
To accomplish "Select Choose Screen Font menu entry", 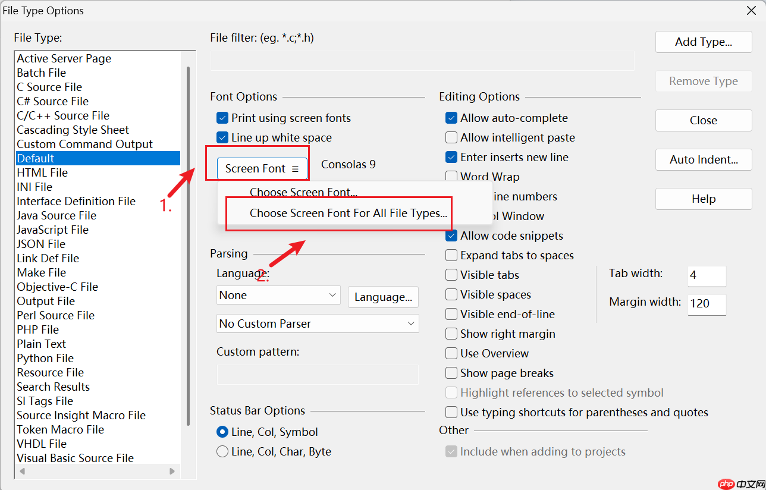I will coord(303,193).
